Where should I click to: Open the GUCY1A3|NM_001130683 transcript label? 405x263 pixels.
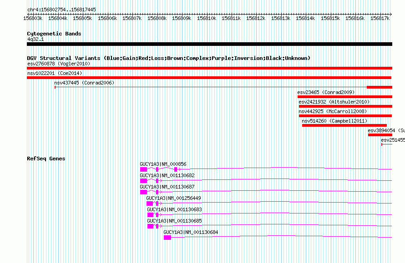point(175,209)
